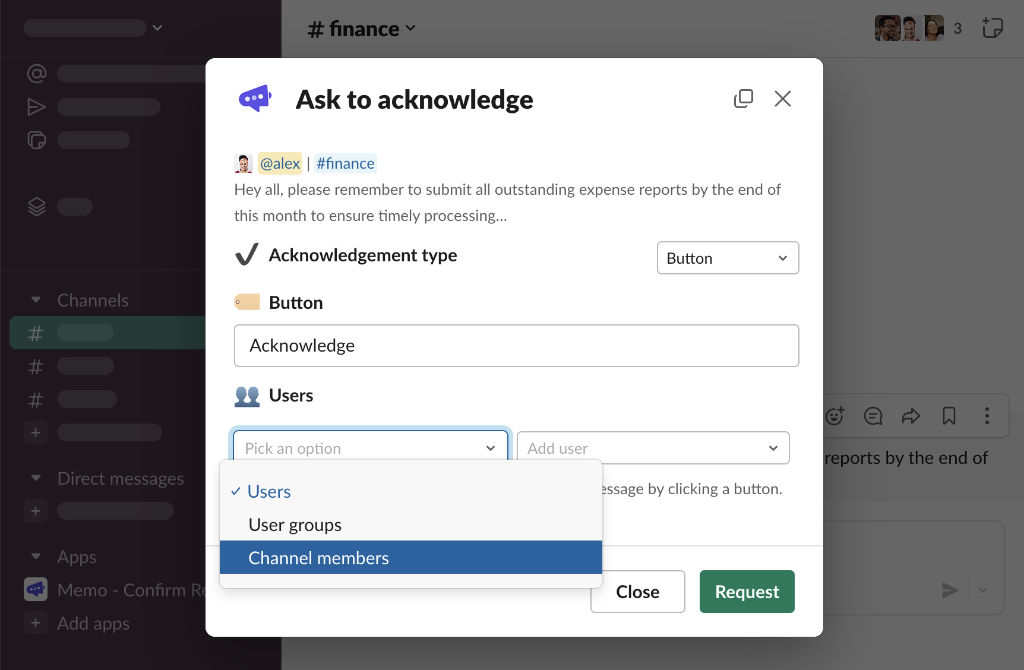Collapse the Channels section in sidebar

coord(36,300)
